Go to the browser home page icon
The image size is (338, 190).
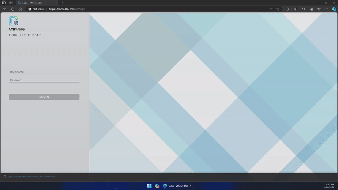(20, 9)
